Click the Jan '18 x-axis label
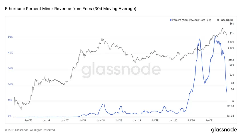The image size is (242, 136). (x=101, y=120)
